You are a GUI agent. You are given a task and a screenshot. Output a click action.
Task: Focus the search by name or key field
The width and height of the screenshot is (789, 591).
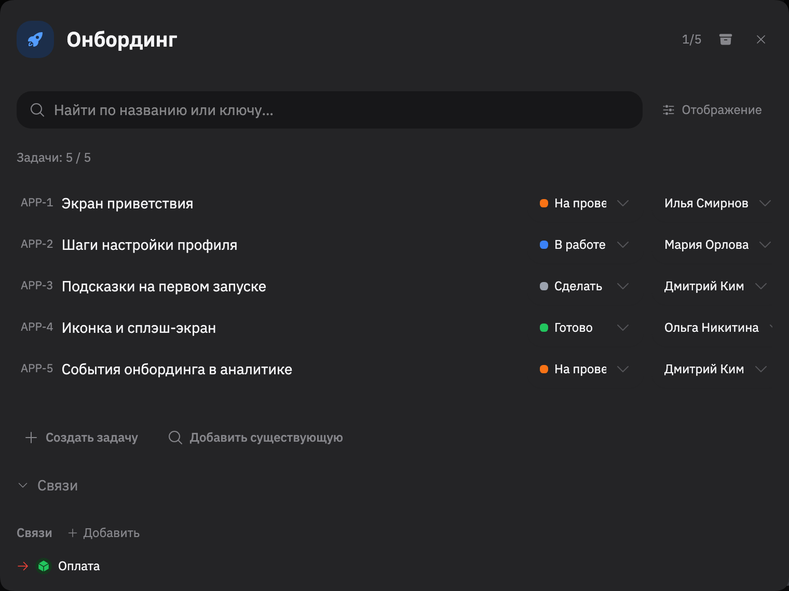330,110
